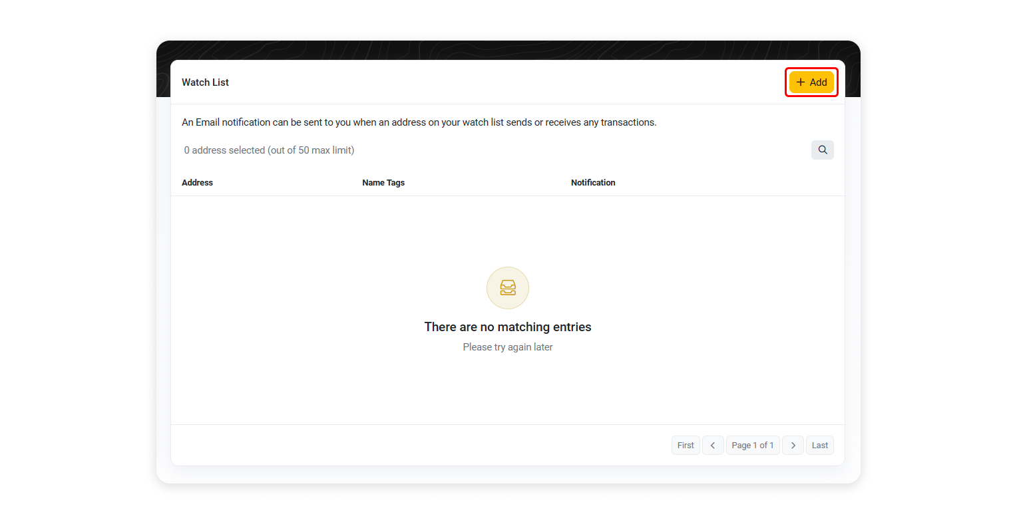
Task: Click the empty inbox tray icon
Action: (508, 288)
